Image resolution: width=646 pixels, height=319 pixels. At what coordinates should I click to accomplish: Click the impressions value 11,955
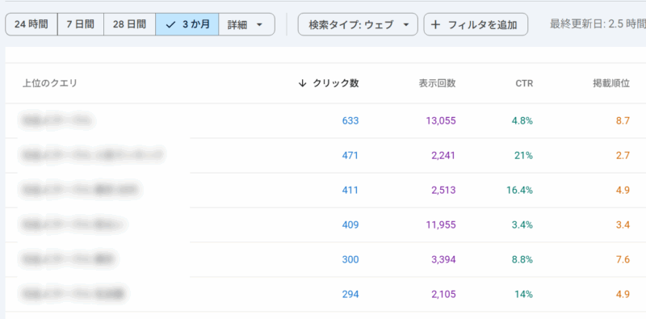(x=441, y=225)
